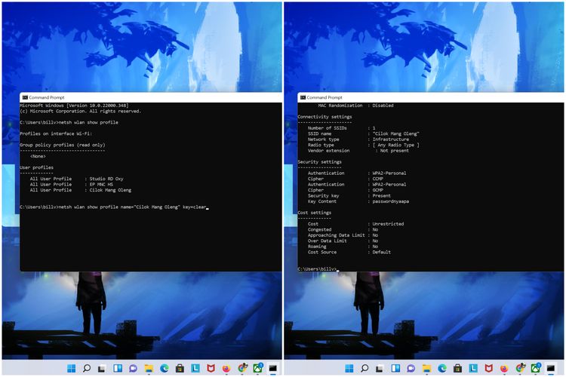This screenshot has height=377, width=566.
Task: Click "Security key : Present" line
Action: tap(349, 196)
